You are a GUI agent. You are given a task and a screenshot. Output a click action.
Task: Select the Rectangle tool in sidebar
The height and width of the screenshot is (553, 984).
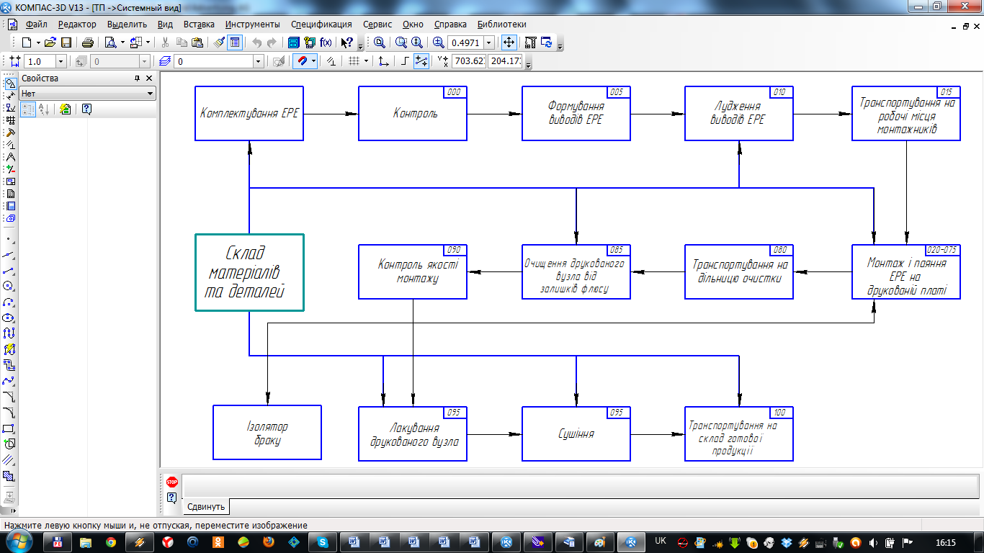[9, 428]
